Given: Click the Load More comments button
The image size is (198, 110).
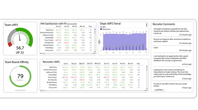Looking at the screenshot, I should (159, 90).
